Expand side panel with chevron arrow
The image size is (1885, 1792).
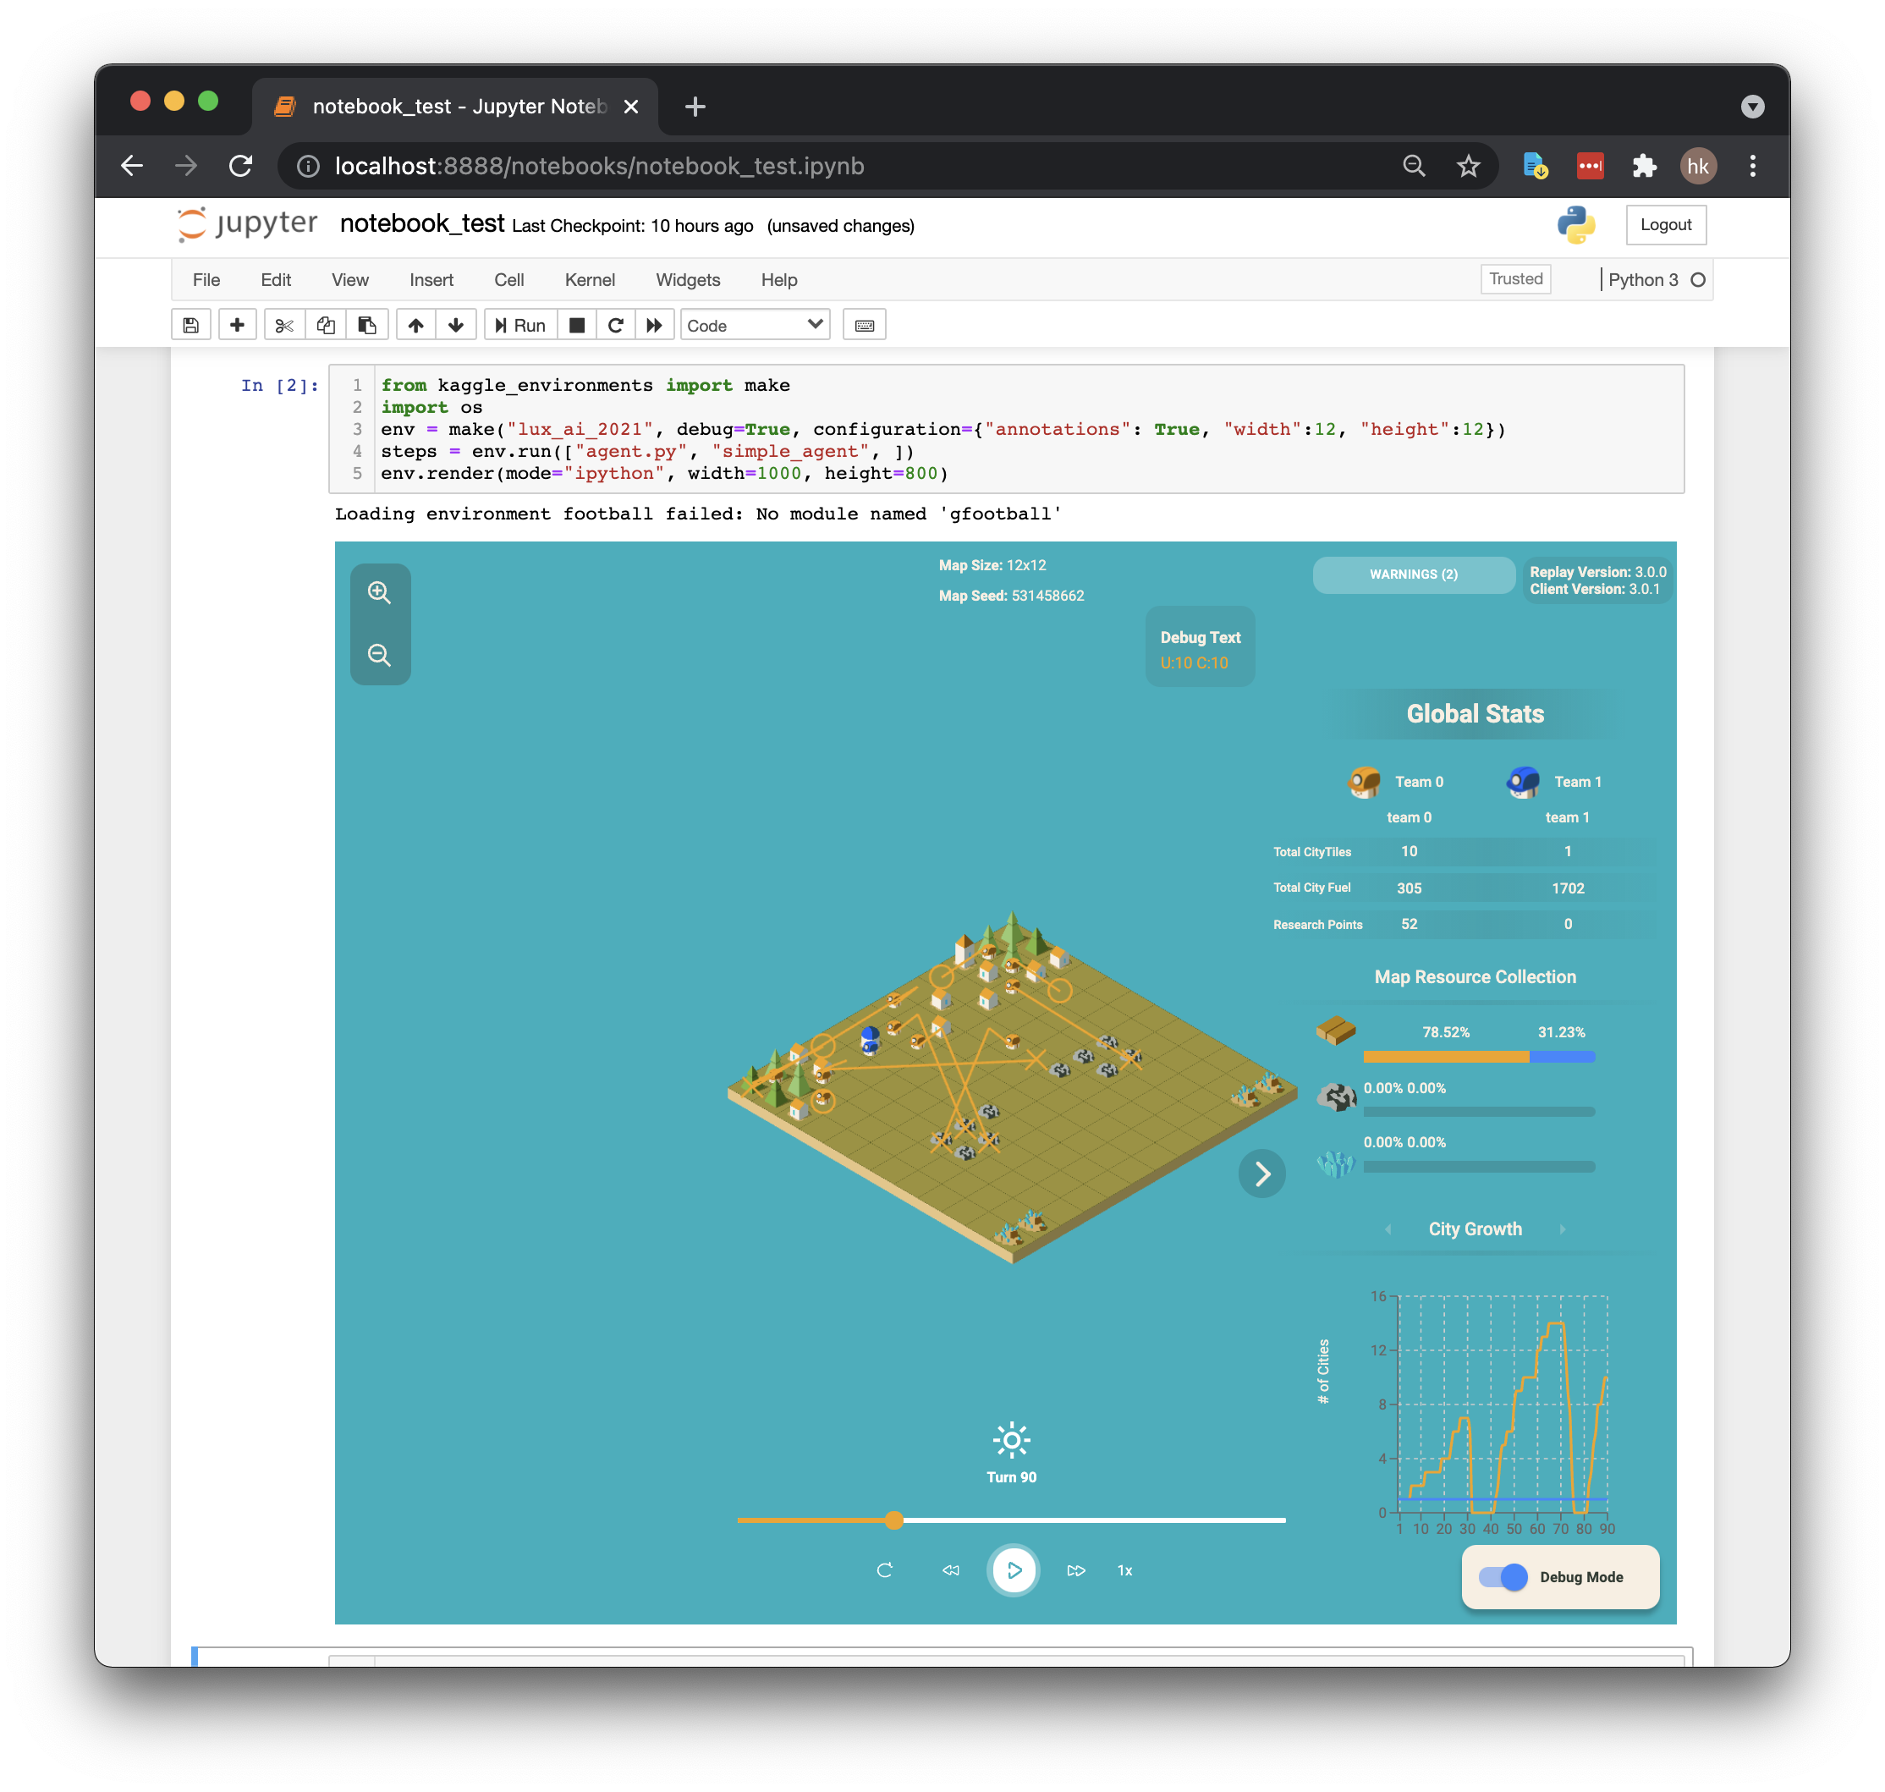coord(1261,1174)
